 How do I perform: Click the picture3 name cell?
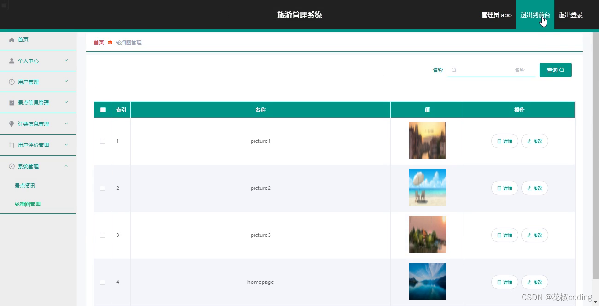260,235
